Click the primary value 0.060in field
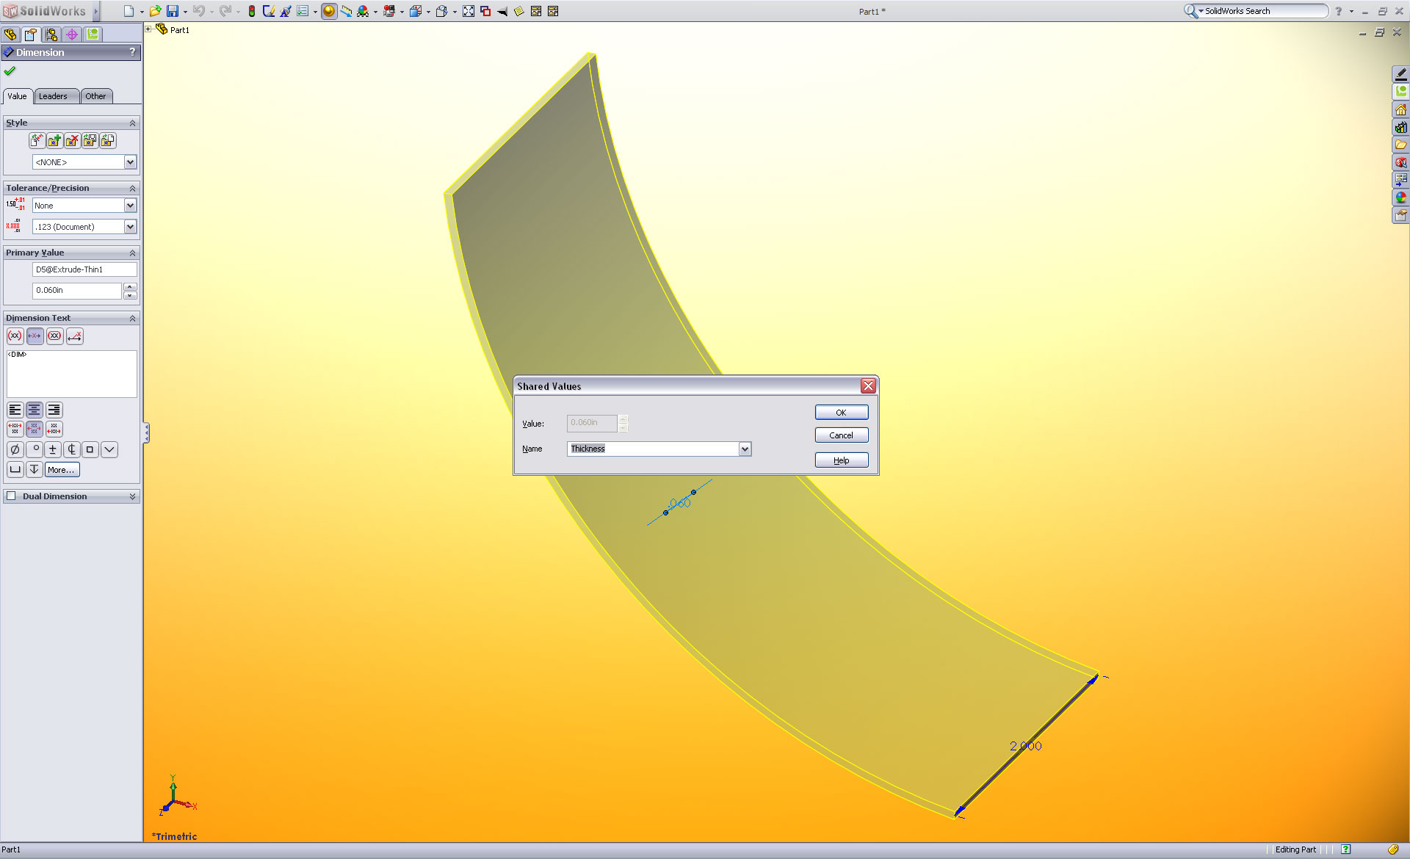This screenshot has height=859, width=1410. [x=76, y=291]
